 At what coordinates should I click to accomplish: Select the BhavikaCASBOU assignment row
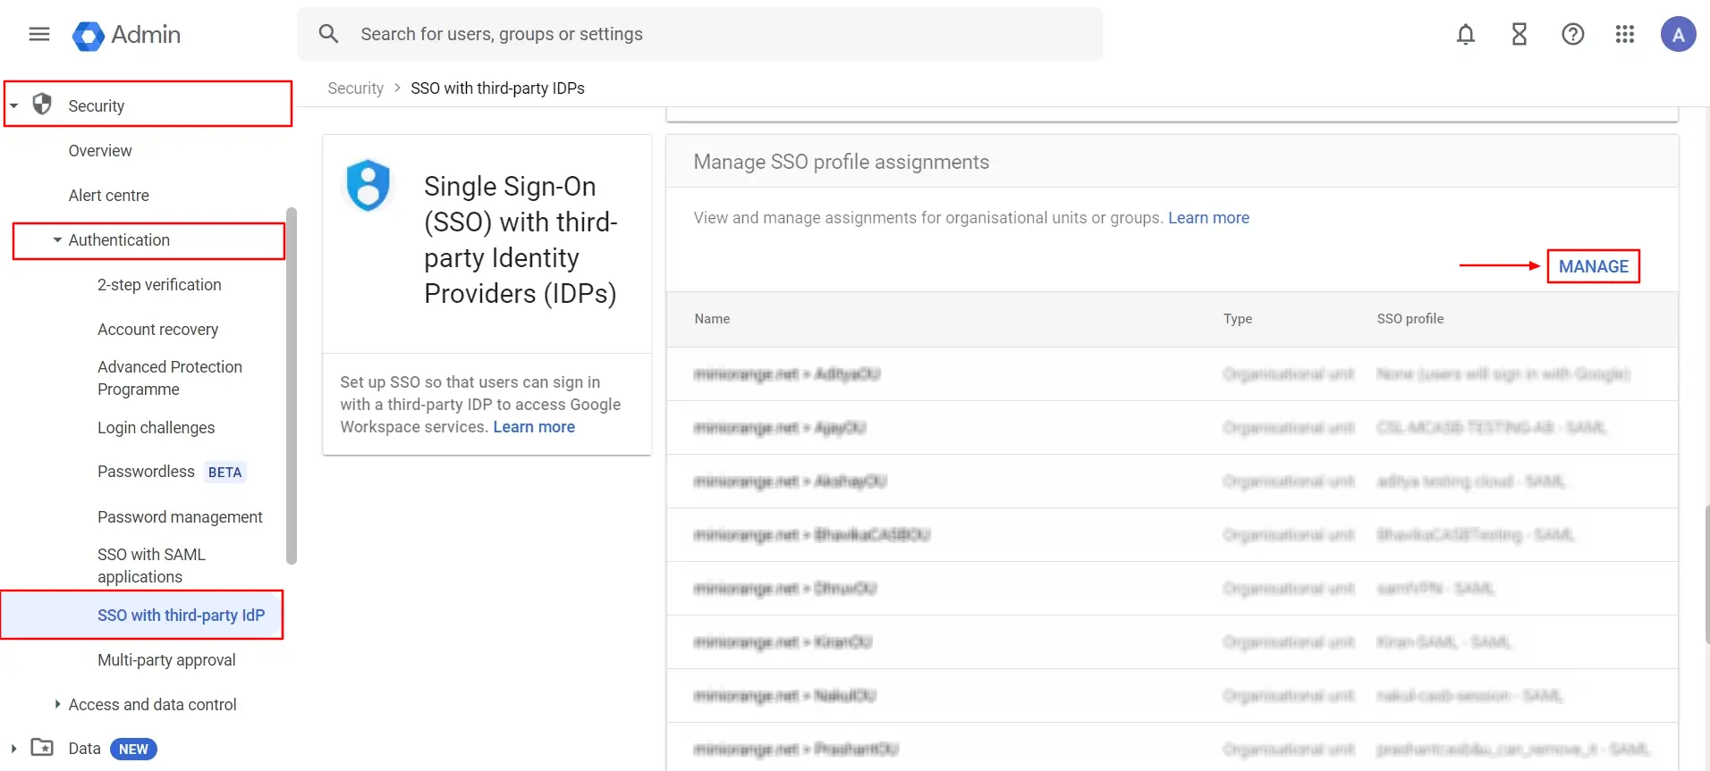point(1172,535)
